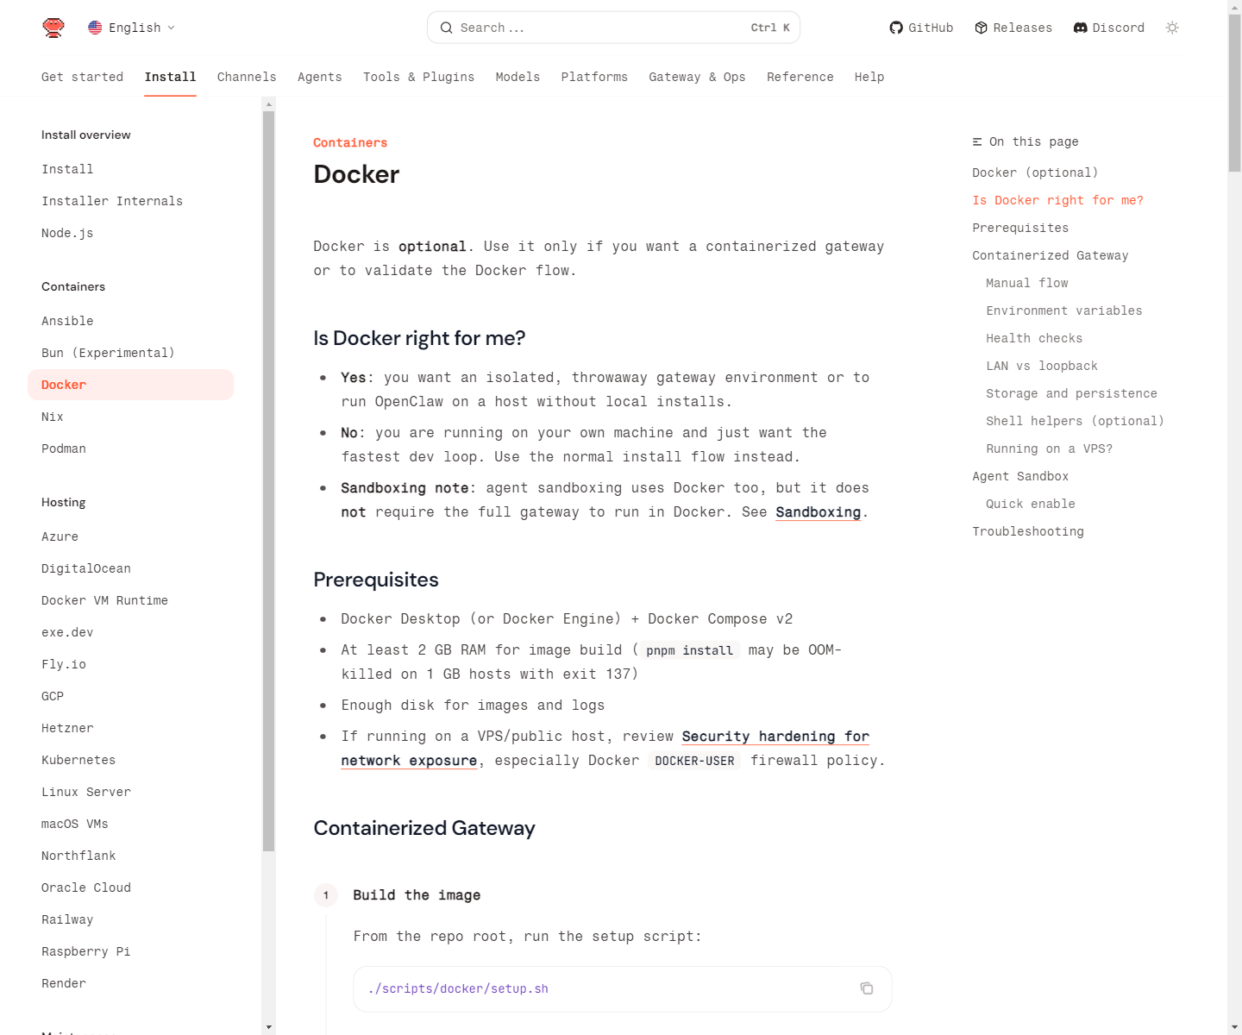Jump to Is Docker right for me?
This screenshot has height=1035, width=1242.
click(1057, 200)
